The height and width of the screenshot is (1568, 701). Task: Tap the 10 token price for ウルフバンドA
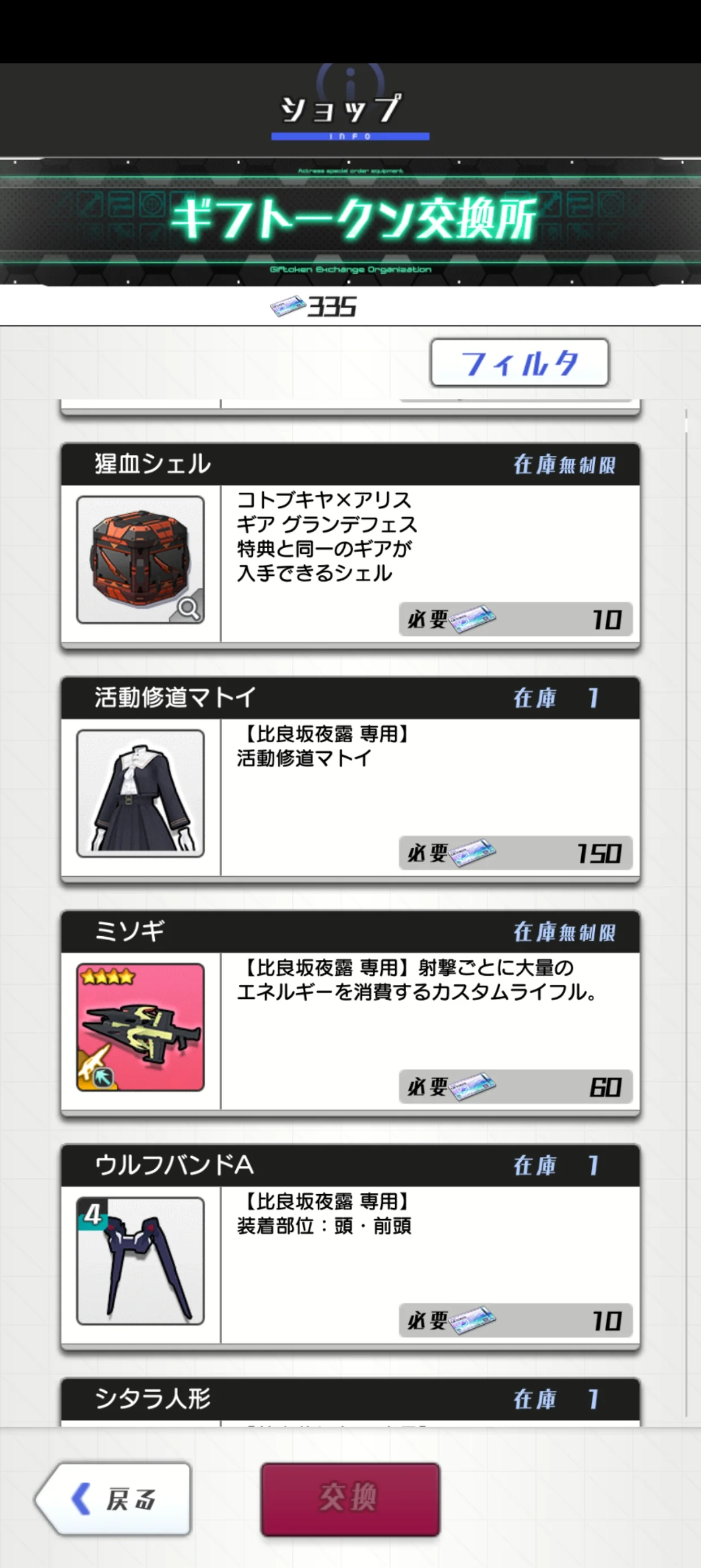click(x=516, y=1320)
